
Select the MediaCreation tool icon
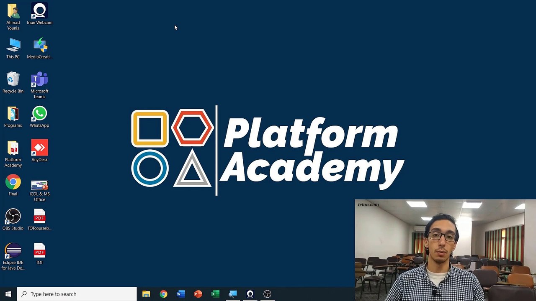[x=39, y=48]
